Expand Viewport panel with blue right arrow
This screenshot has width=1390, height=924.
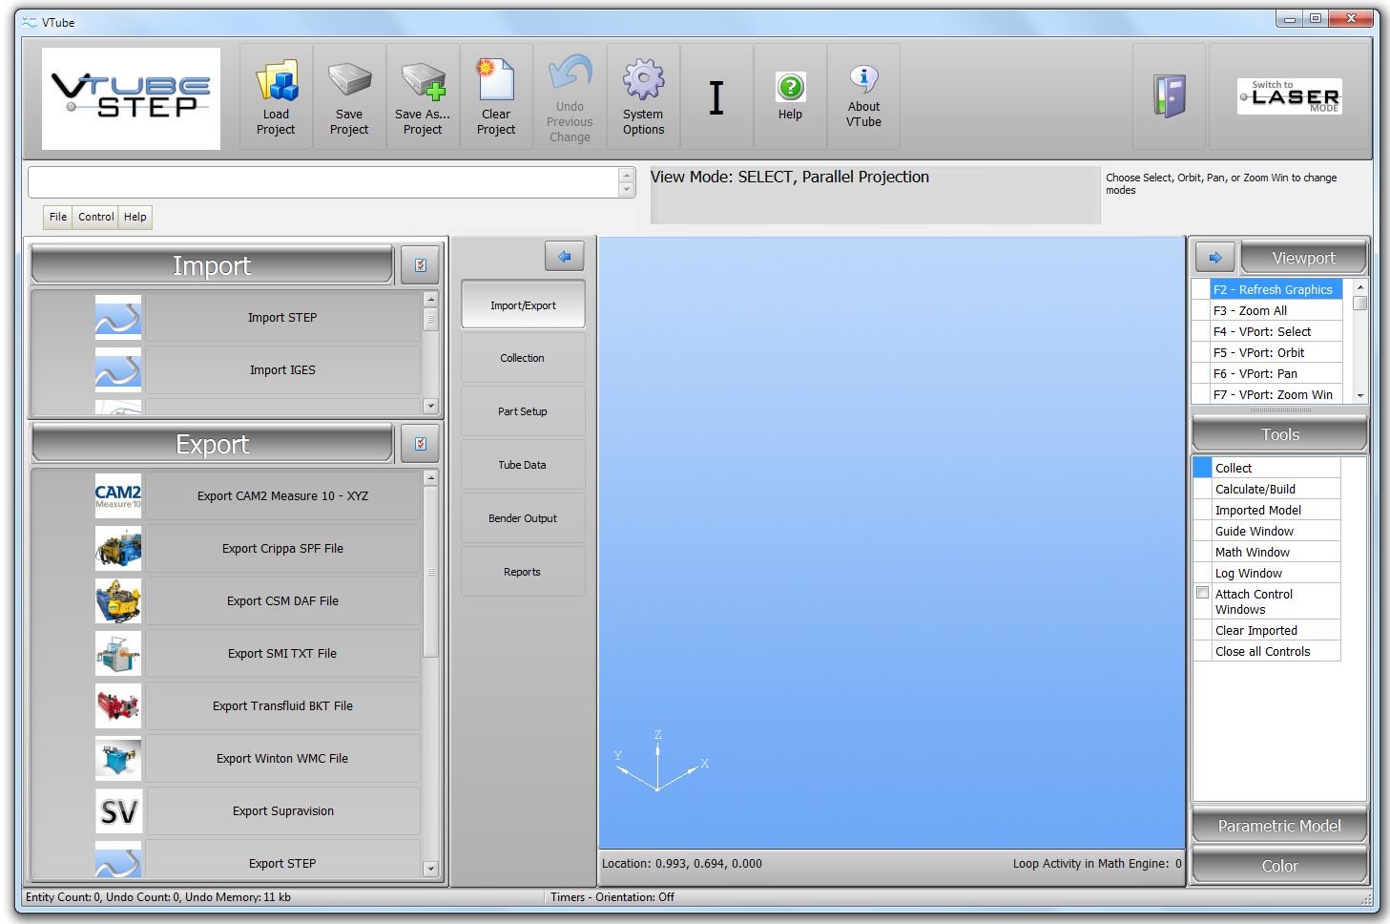tap(1215, 258)
